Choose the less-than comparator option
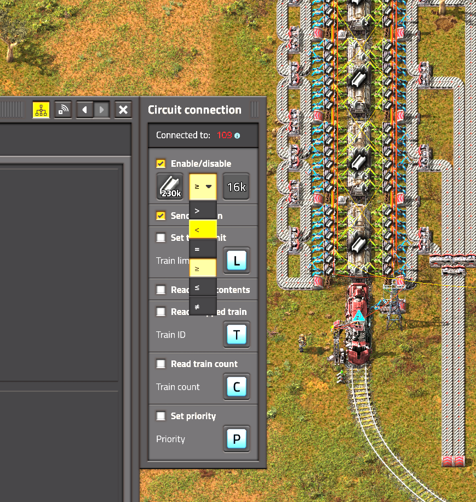 point(203,229)
